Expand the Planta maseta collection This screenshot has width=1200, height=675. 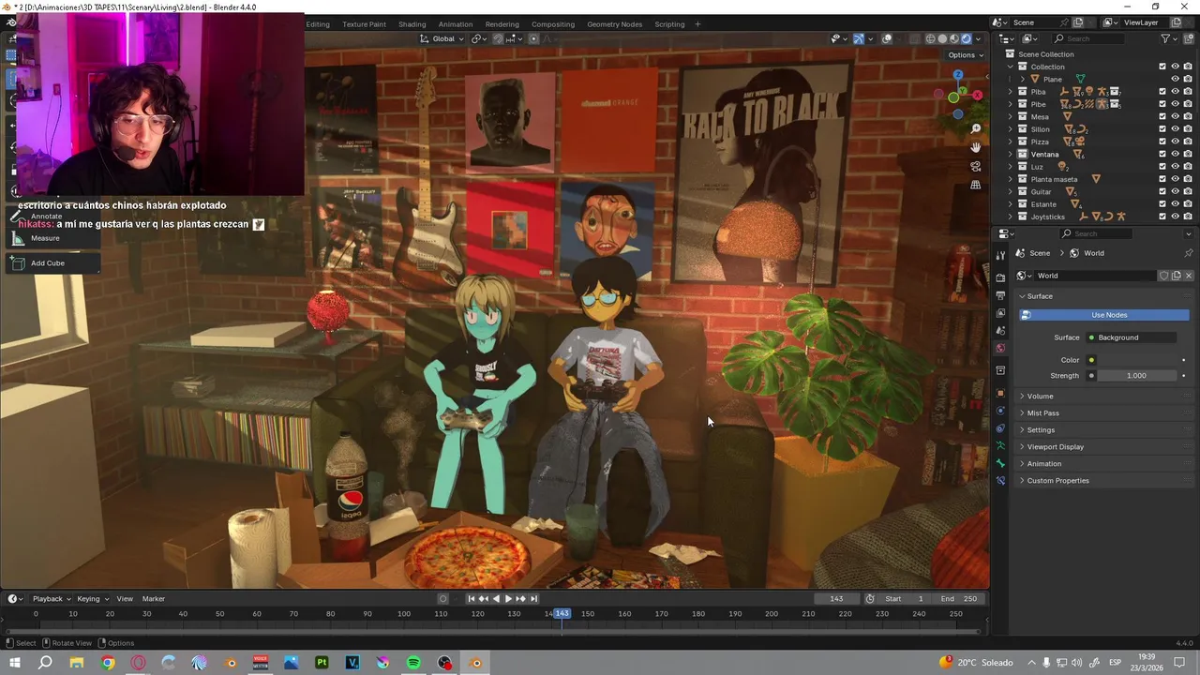1011,179
